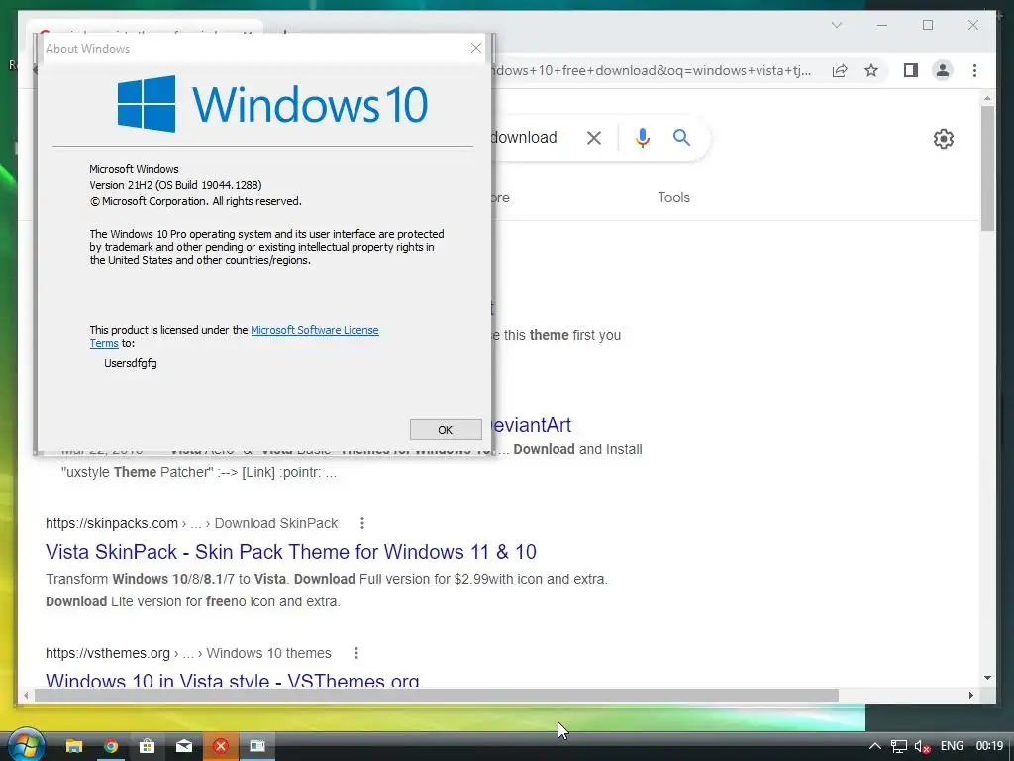
Task: Click OK in the About Windows dialog
Action: click(446, 430)
